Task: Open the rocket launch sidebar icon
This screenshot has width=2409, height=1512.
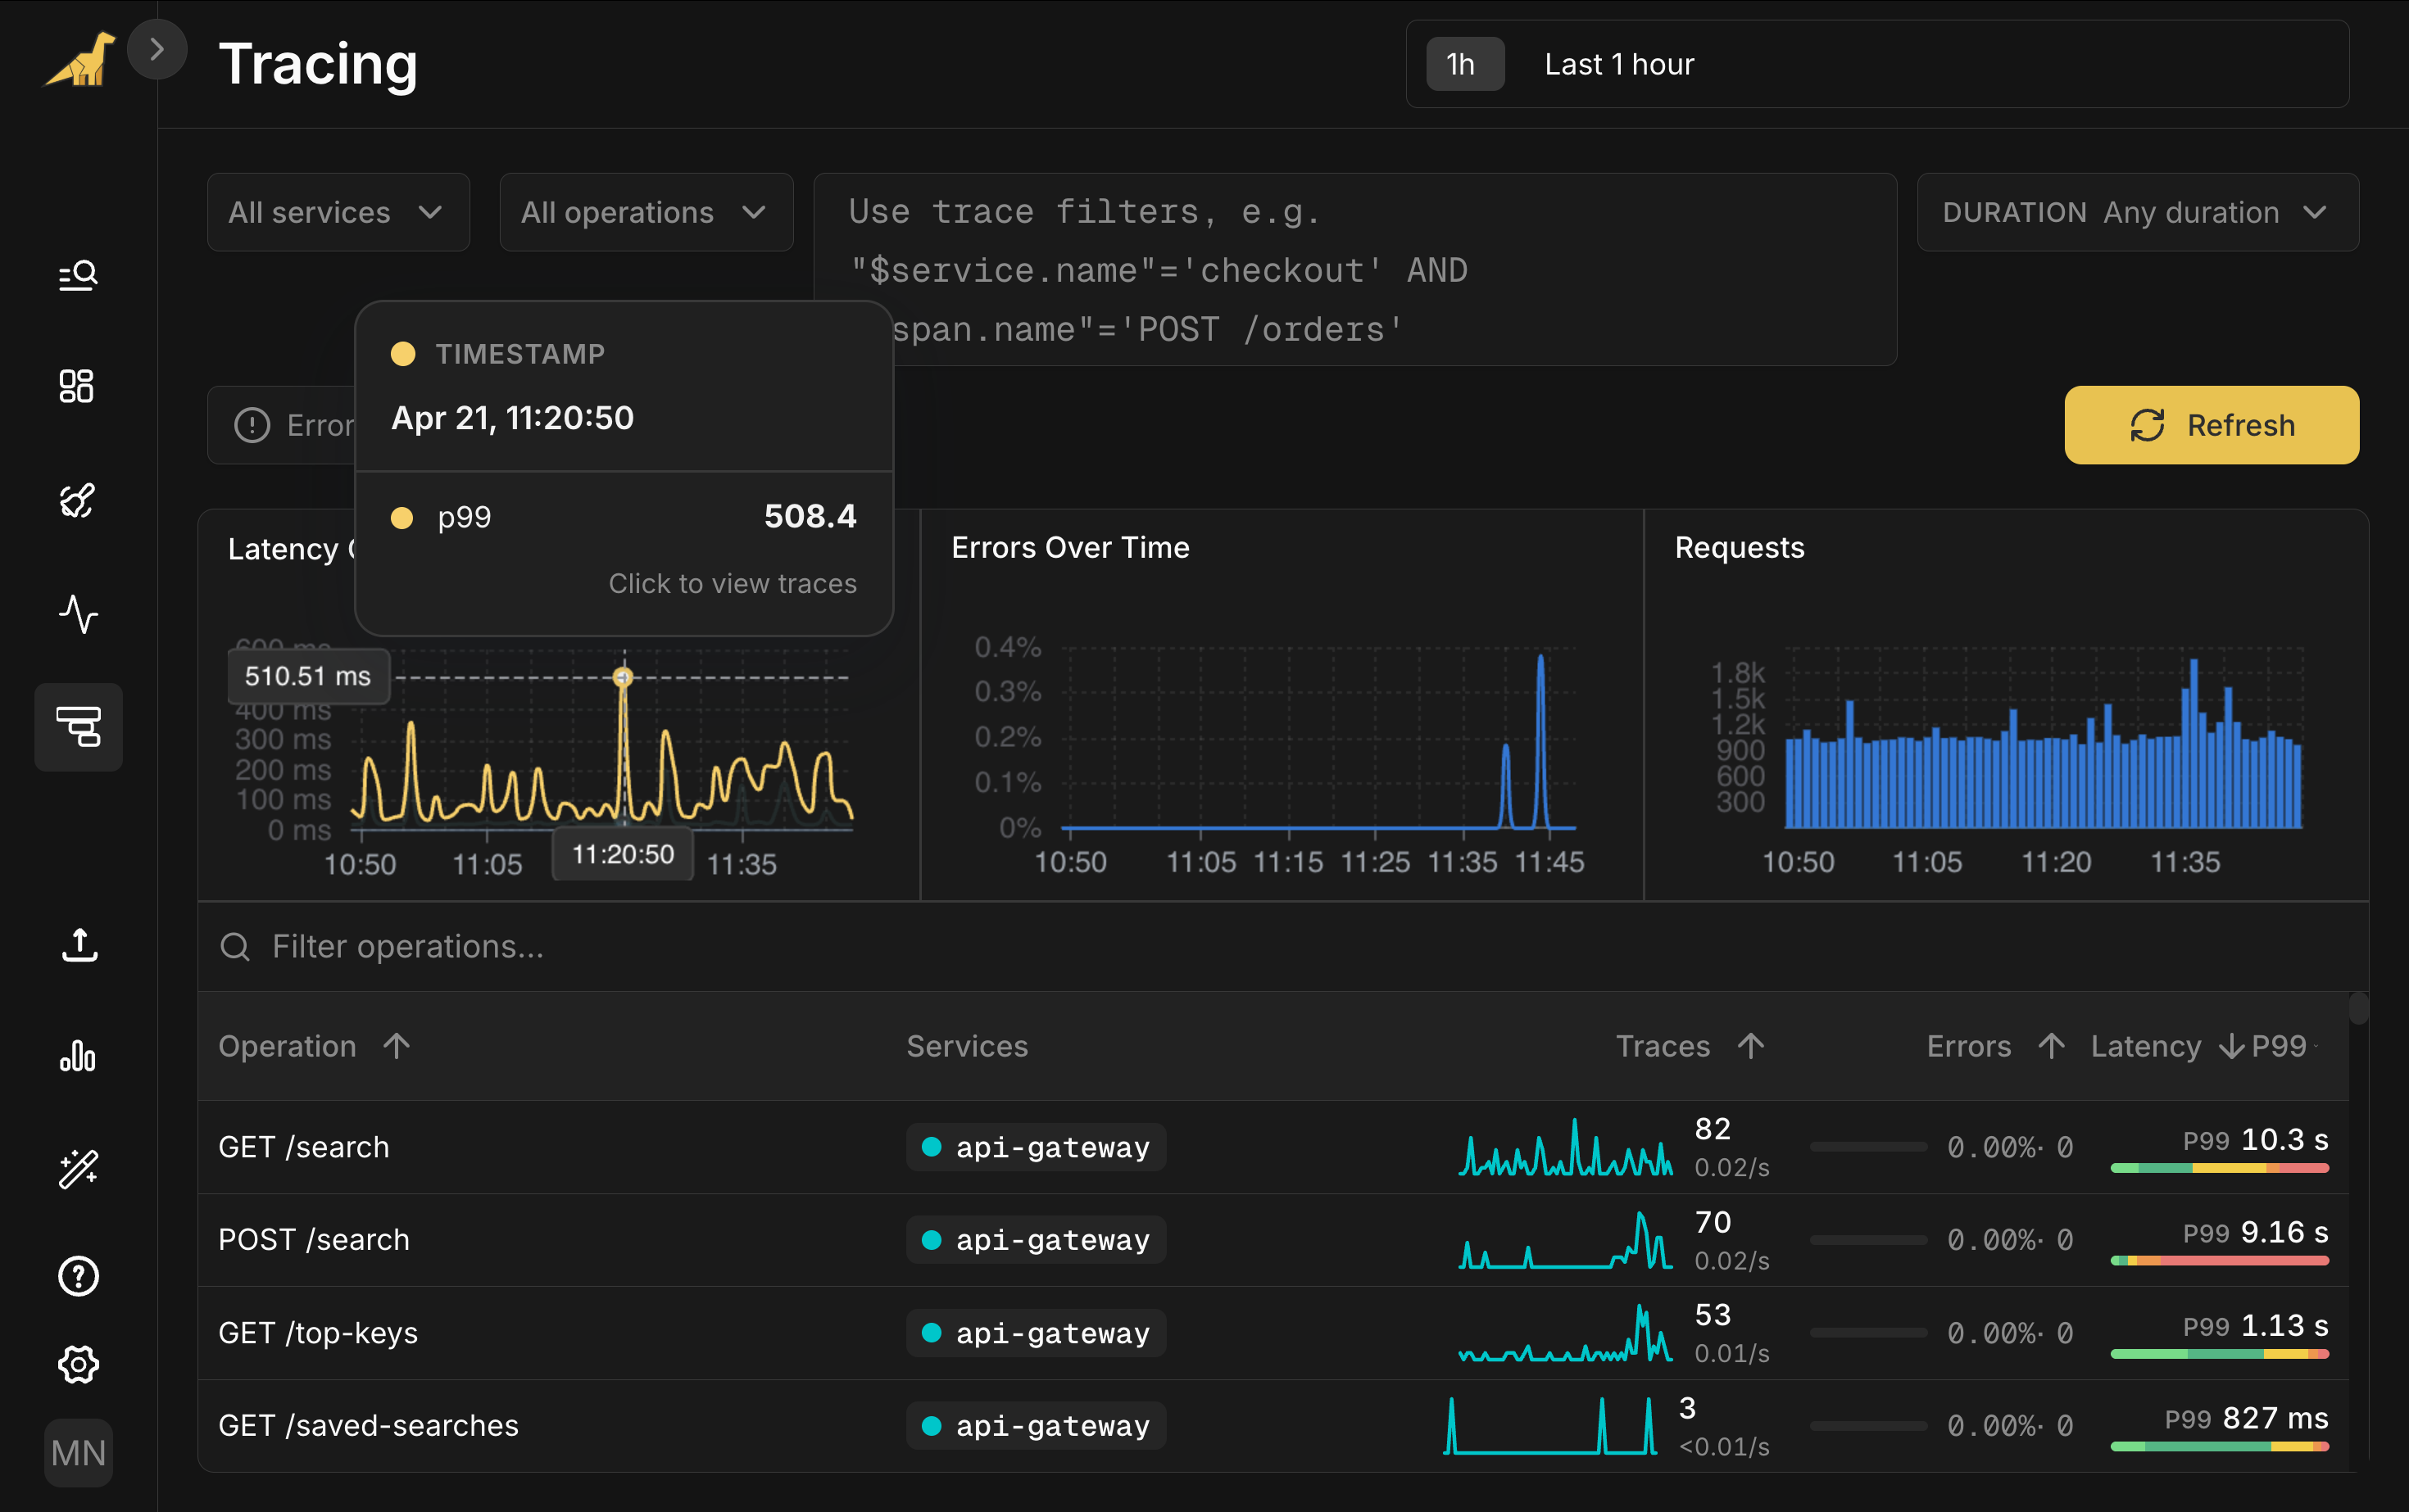Action: coord(77,500)
